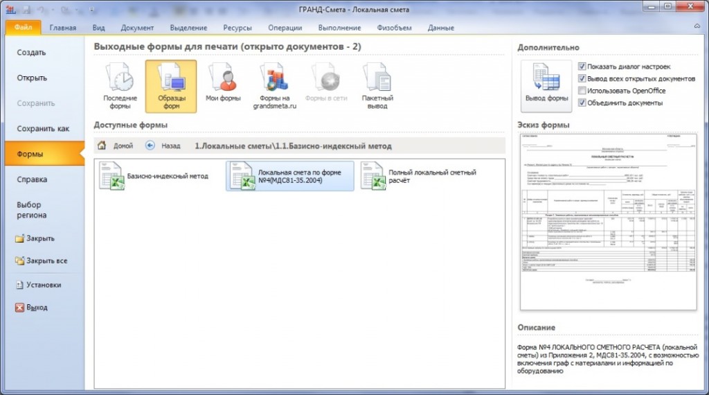Click the ГРАНД-Смета application icon in title bar
The image size is (709, 395).
[11, 8]
